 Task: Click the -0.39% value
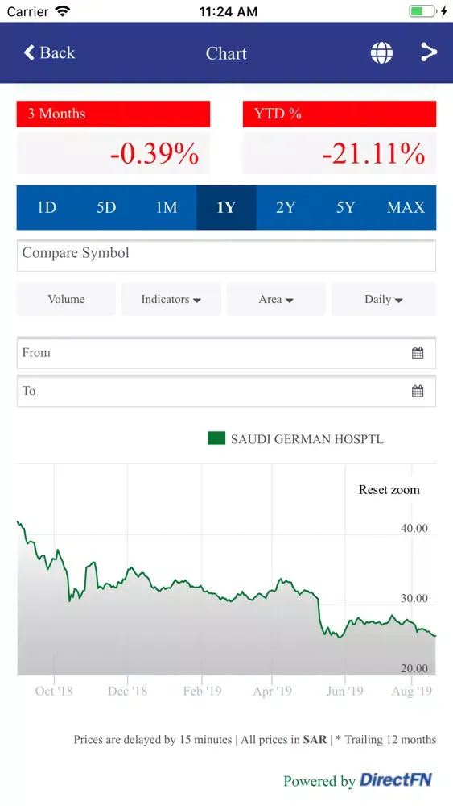[x=154, y=154]
